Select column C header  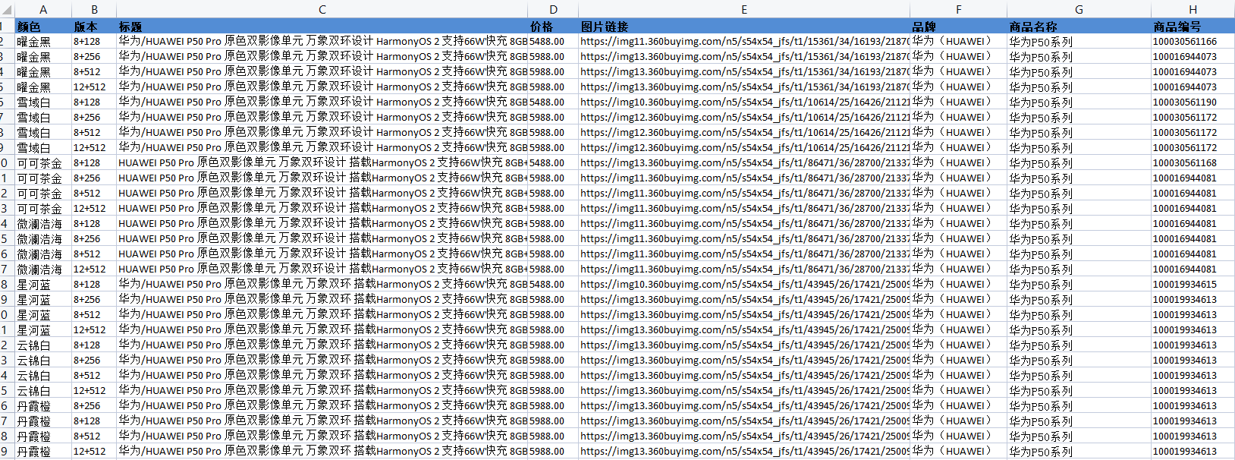(322, 9)
